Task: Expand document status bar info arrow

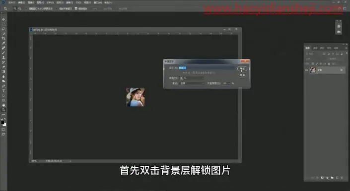Action: pyautogui.click(x=70, y=161)
